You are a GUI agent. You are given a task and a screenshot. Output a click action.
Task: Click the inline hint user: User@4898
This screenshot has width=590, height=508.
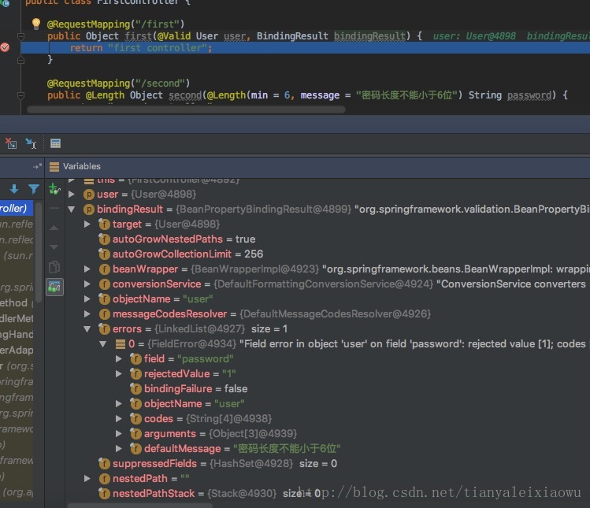tap(474, 36)
